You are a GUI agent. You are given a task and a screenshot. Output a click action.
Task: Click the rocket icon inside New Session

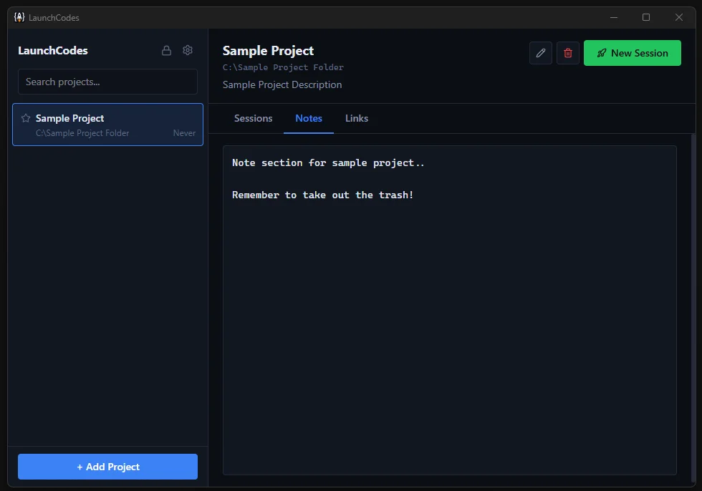pos(600,53)
